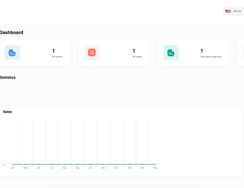Click the US flag icon

click(x=228, y=11)
